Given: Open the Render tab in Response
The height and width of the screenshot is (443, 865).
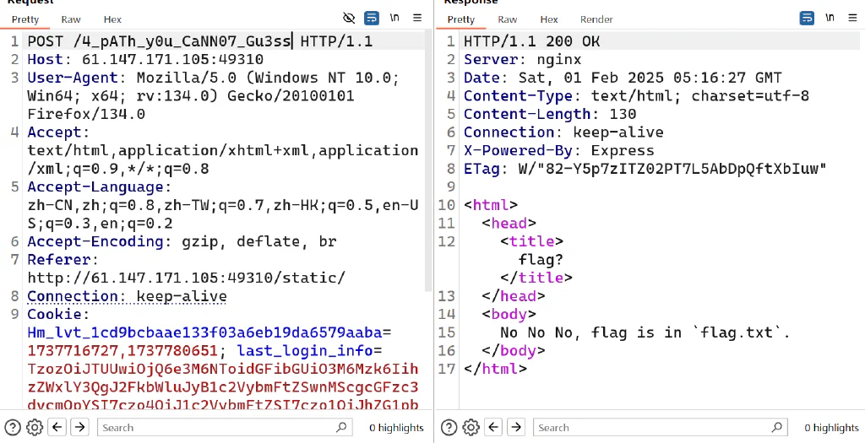Looking at the screenshot, I should 596,19.
